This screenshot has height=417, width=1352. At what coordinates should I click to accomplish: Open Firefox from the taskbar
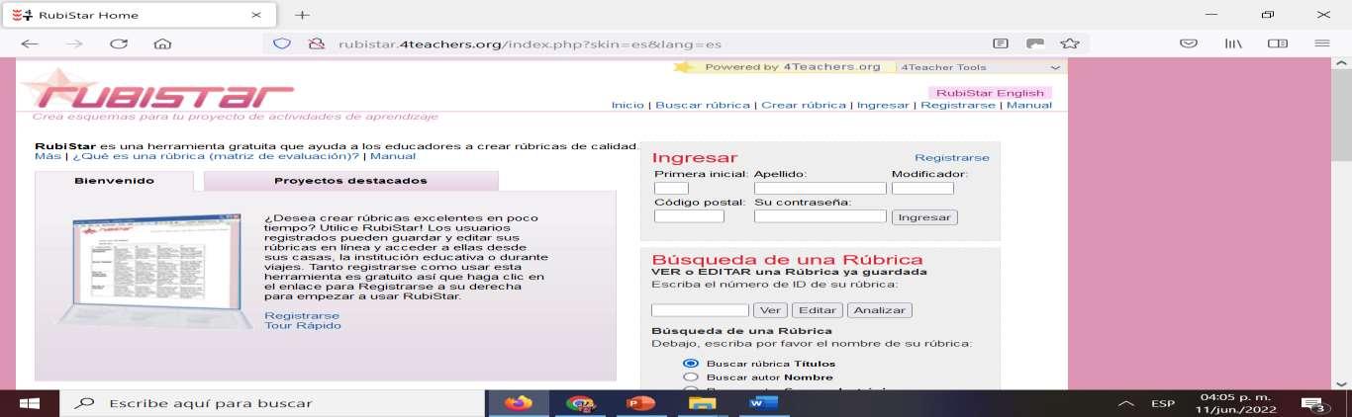[x=518, y=403]
